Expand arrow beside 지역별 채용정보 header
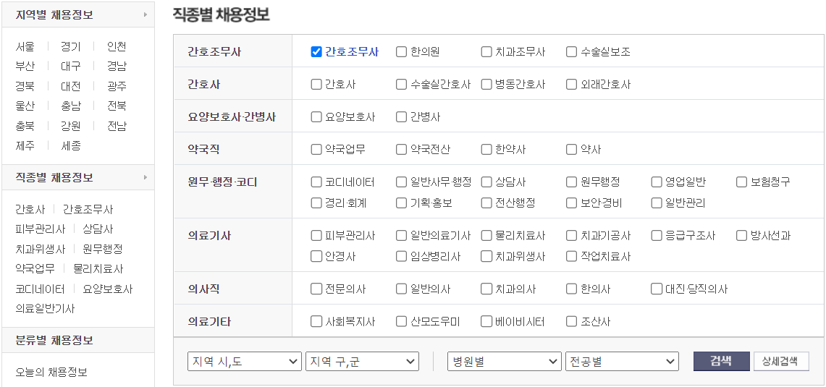The height and width of the screenshot is (387, 826). pyautogui.click(x=146, y=14)
